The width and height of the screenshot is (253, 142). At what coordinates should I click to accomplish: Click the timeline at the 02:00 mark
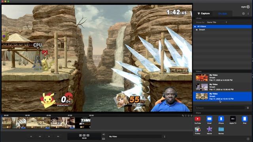[x=91, y=116]
